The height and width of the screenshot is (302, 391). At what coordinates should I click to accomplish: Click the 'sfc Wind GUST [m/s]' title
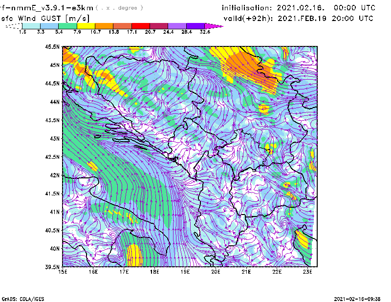45,19
